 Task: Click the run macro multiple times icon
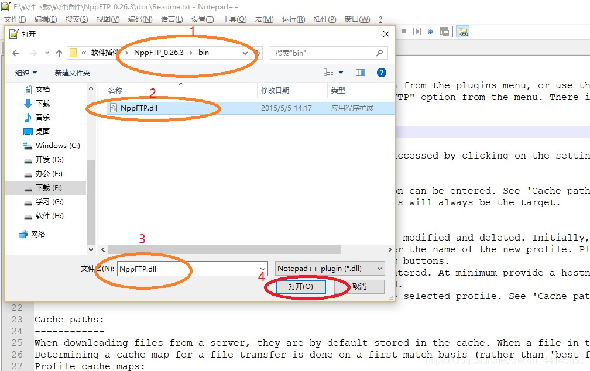(x=430, y=32)
